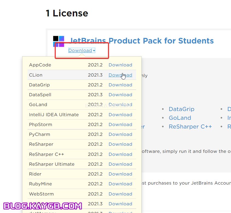Download IntelliJ IDEA Ultimate

coord(120,115)
